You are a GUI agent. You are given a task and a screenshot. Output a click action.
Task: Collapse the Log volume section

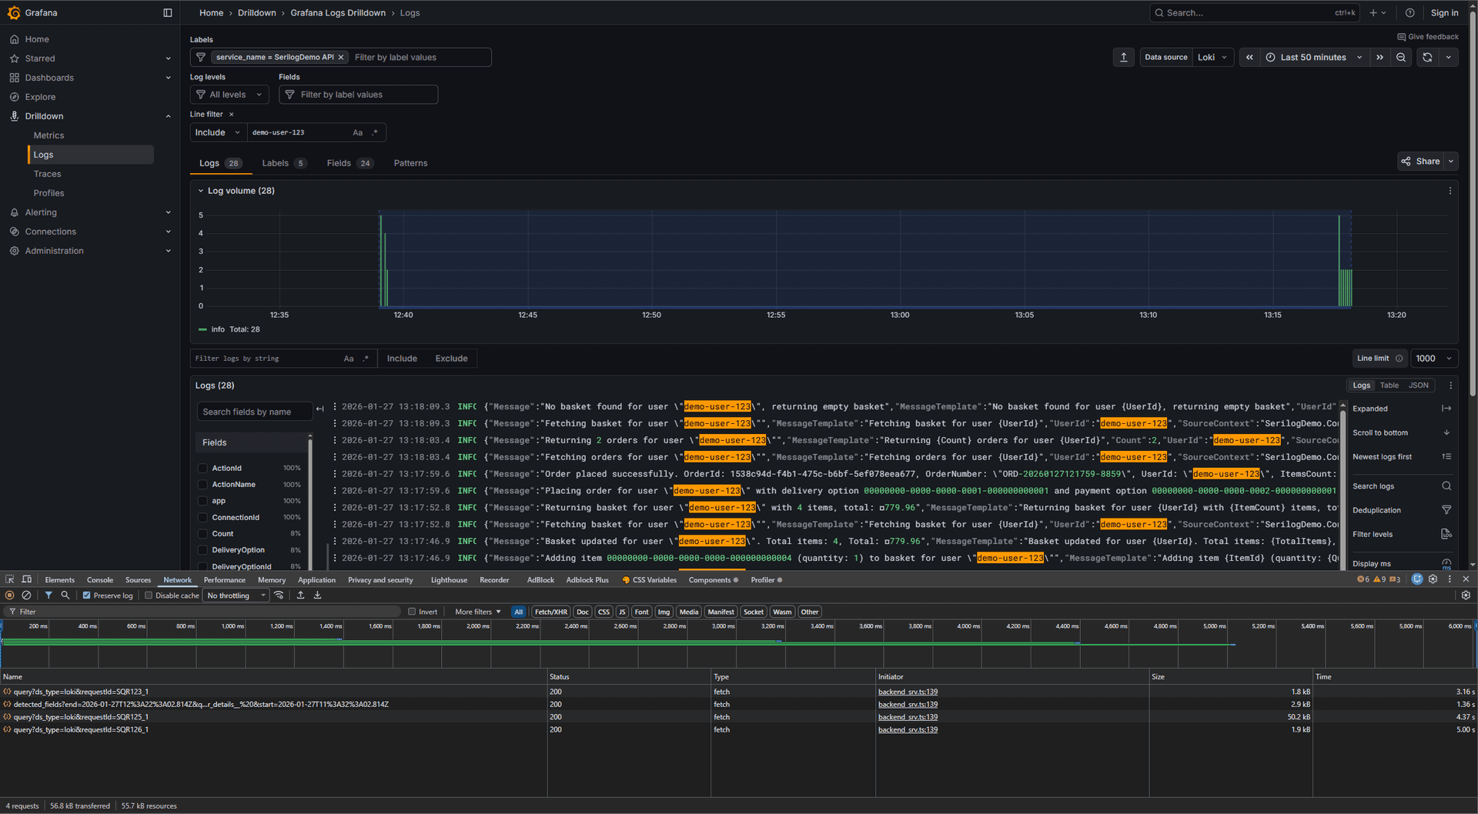coord(202,190)
